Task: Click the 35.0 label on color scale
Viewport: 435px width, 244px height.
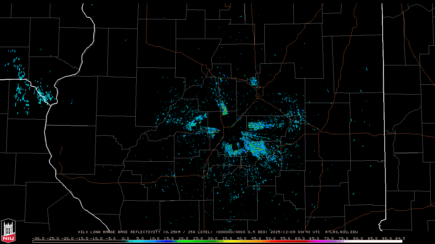Action: pos(227,238)
